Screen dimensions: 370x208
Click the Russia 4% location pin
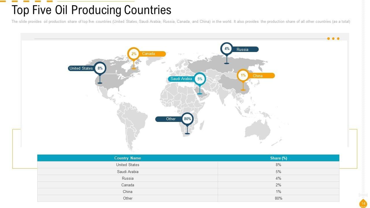tap(227, 49)
